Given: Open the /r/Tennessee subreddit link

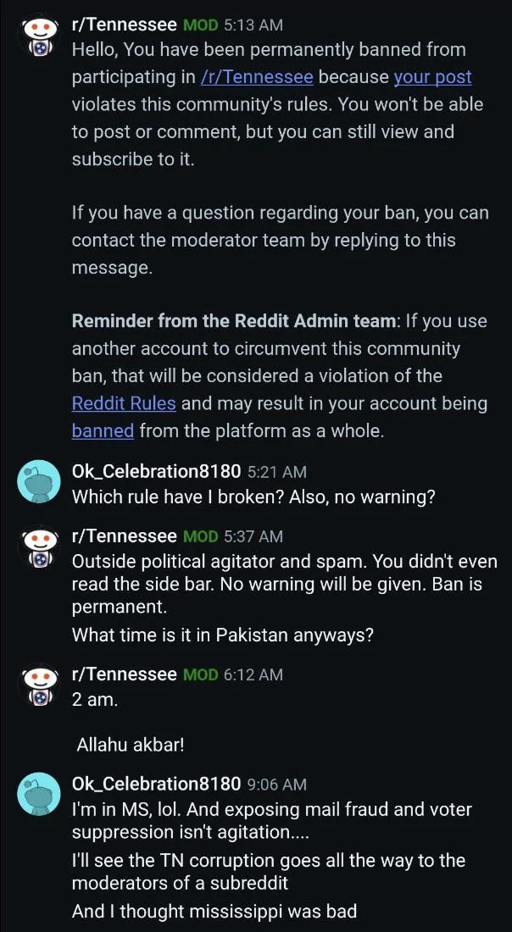Looking at the screenshot, I should pyautogui.click(x=257, y=77).
